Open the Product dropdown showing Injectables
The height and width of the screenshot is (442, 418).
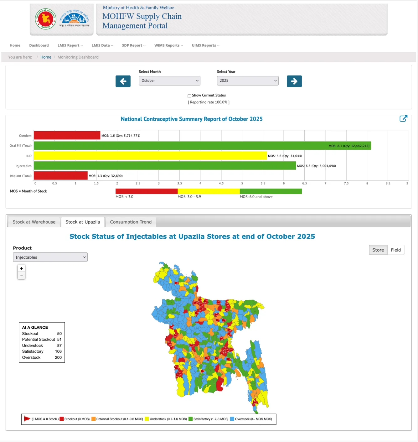click(50, 257)
